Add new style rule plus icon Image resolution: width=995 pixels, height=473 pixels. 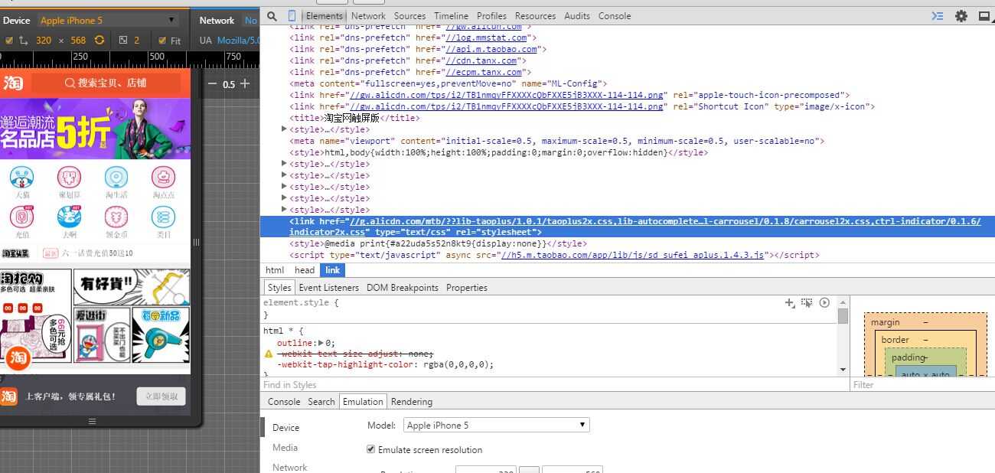(x=790, y=303)
